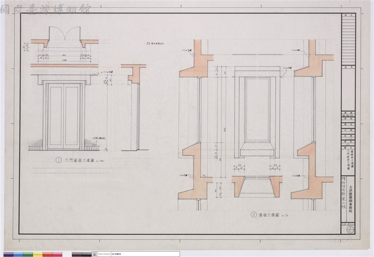Click the 國立臺灣博物館 watermark text
Screen dimensions: 374x257
(x=45, y=9)
